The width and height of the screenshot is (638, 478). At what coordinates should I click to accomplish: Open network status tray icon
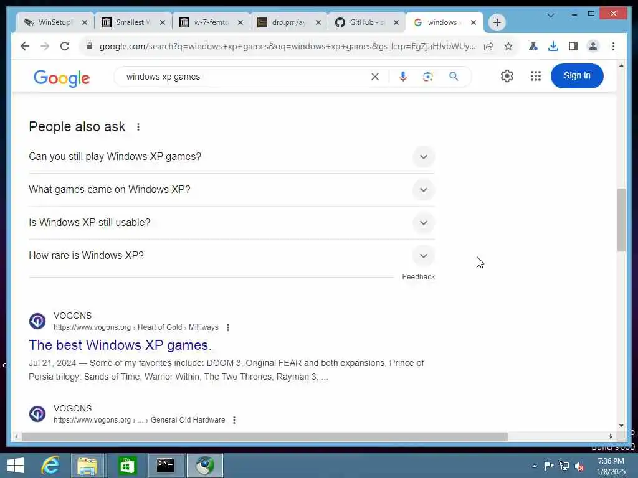564,466
